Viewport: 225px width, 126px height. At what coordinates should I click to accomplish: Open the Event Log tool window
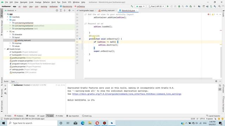click(87, 116)
